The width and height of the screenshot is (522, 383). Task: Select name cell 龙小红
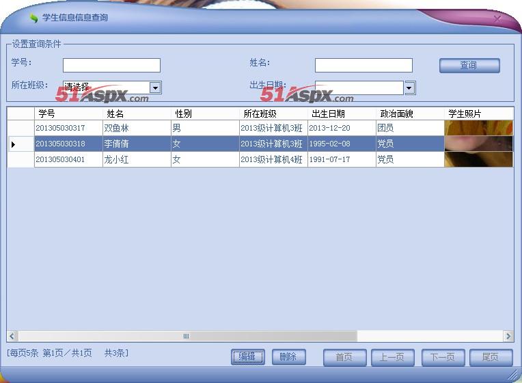pyautogui.click(x=137, y=159)
